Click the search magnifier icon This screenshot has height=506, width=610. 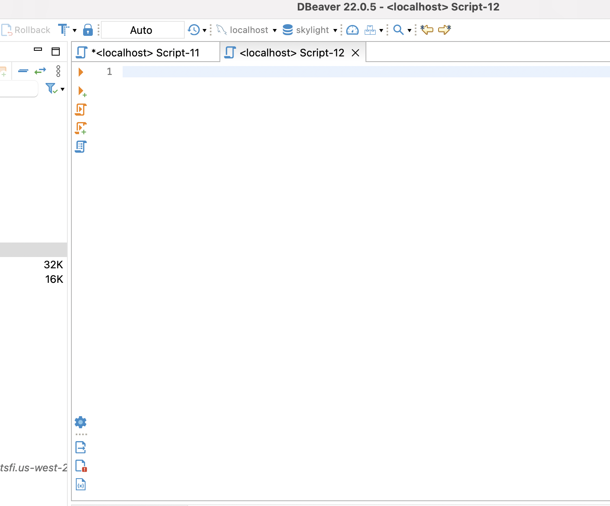point(398,30)
